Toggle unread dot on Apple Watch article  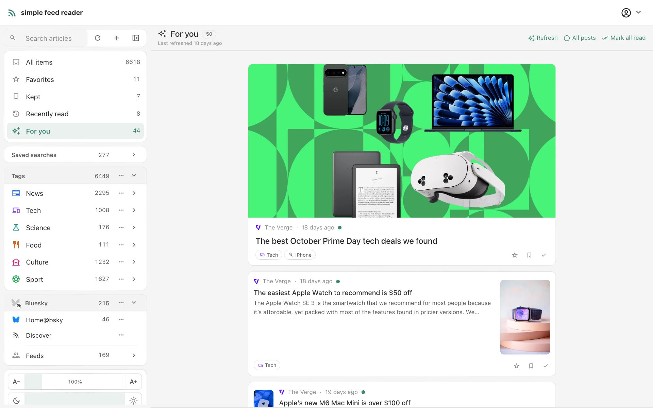(x=338, y=282)
